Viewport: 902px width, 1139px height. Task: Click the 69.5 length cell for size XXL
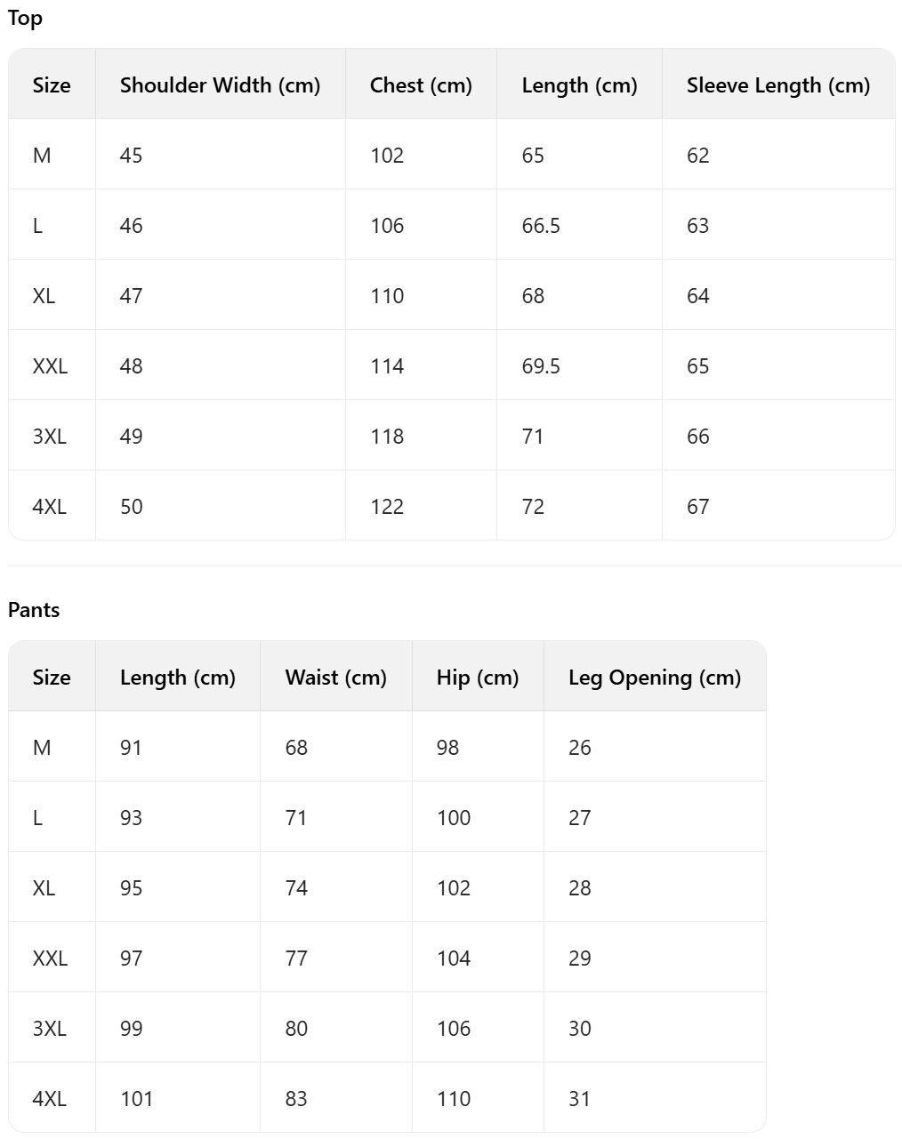click(x=541, y=366)
